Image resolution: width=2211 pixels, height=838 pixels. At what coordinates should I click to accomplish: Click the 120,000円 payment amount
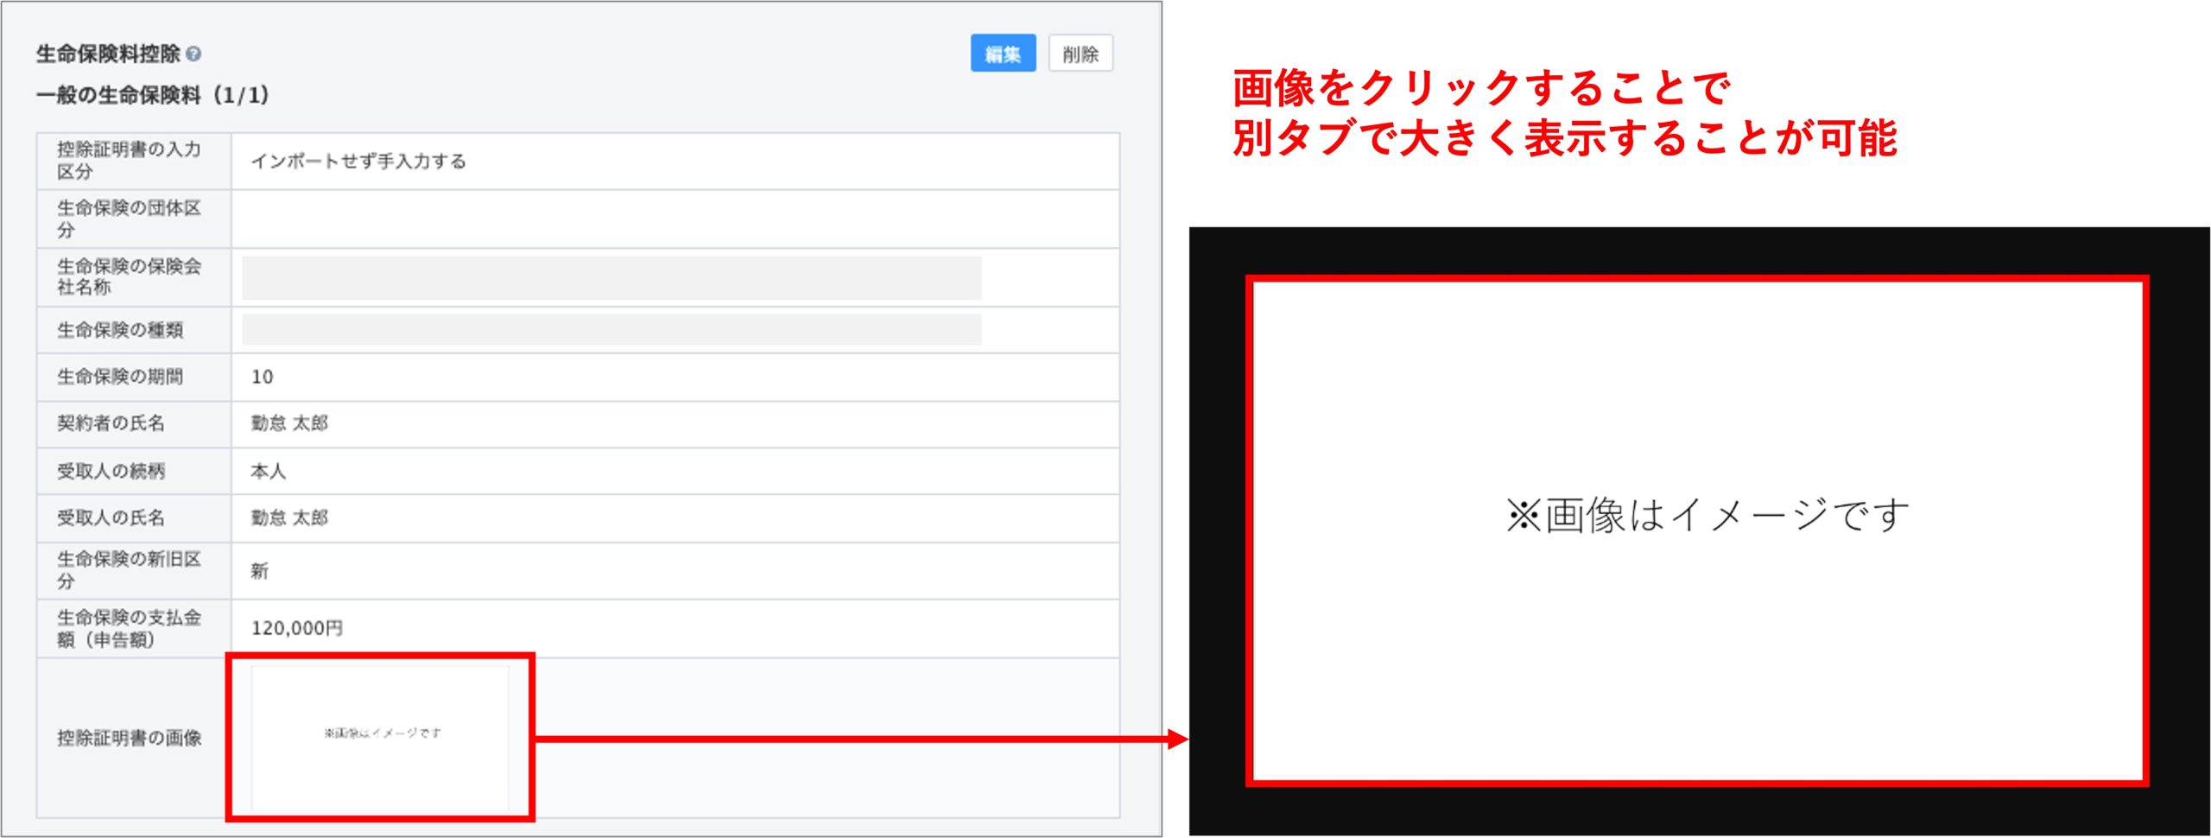[x=296, y=628]
